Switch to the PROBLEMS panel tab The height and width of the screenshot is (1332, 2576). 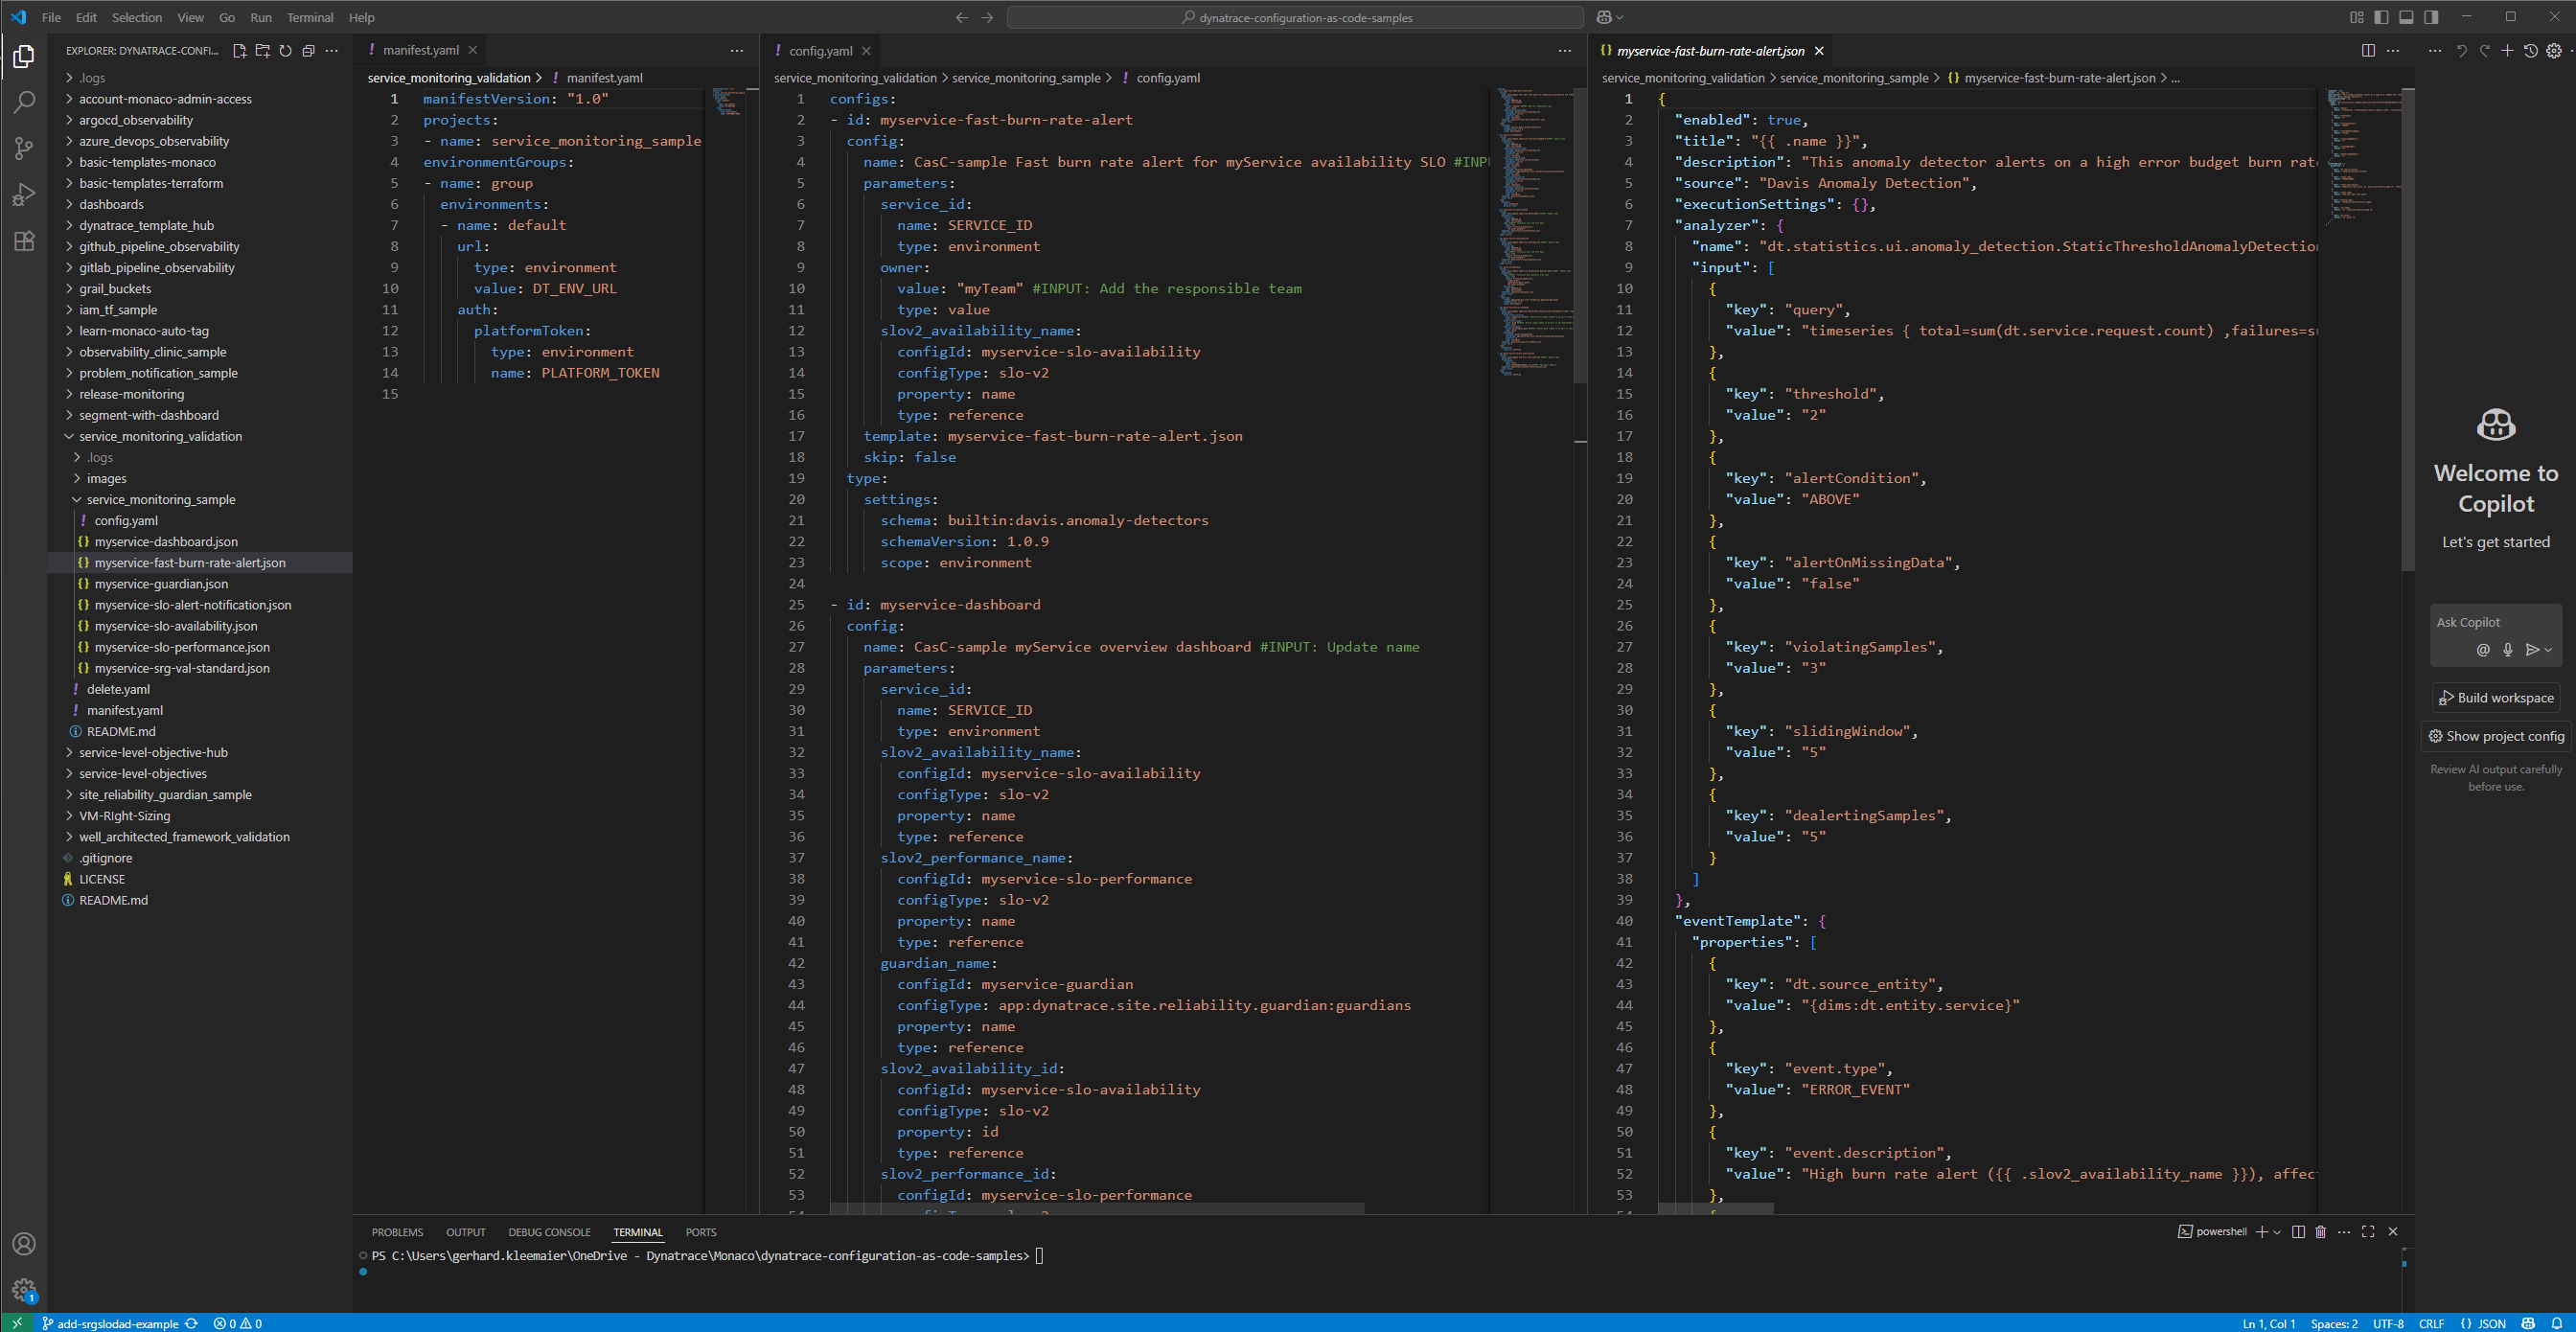(x=397, y=1232)
